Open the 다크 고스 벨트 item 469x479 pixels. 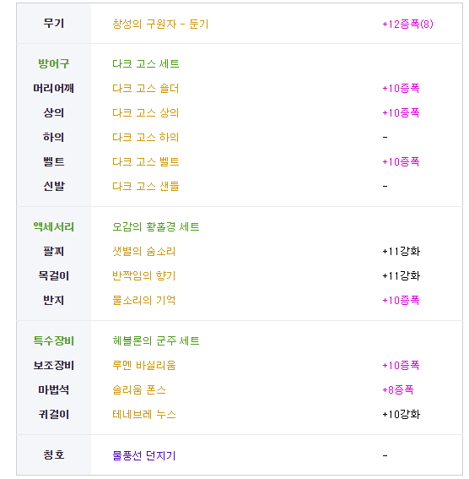[x=145, y=161]
